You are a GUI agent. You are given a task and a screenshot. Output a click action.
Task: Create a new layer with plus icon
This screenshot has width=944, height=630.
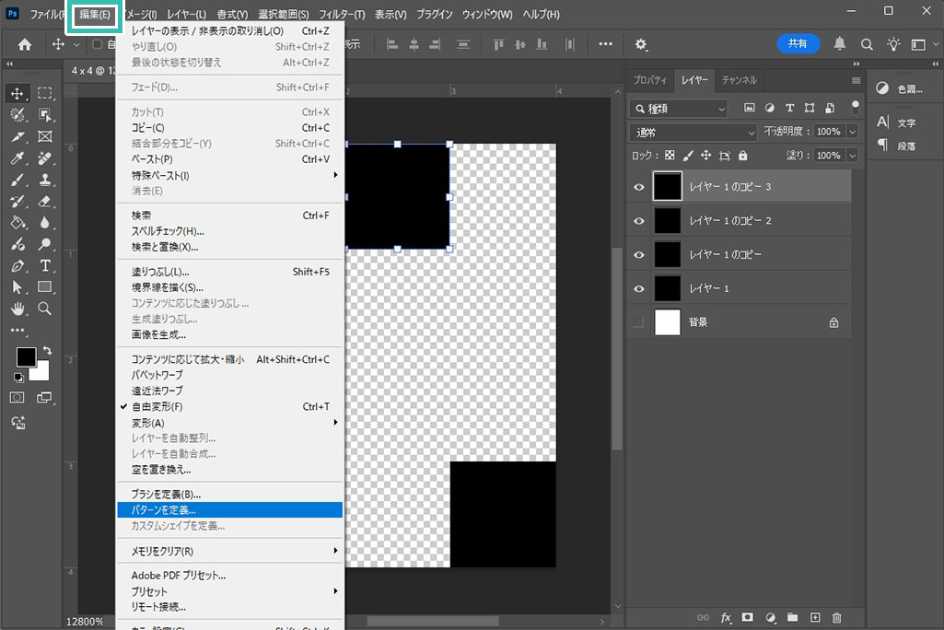click(814, 617)
